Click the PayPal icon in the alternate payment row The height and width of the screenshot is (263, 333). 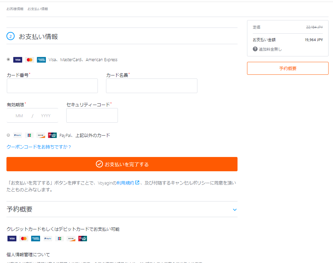[x=17, y=135]
